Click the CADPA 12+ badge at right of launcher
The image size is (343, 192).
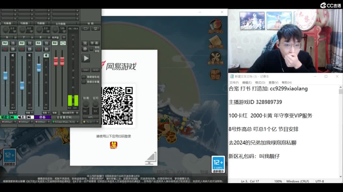(x=218, y=165)
